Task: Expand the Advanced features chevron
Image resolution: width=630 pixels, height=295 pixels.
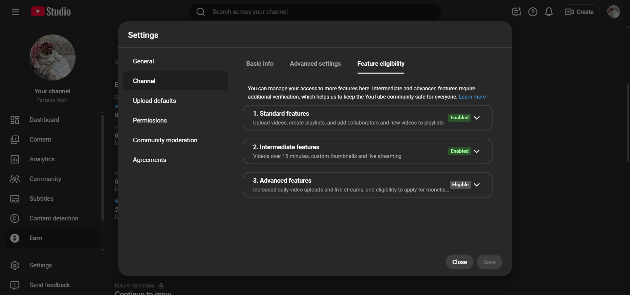Action: tap(477, 185)
